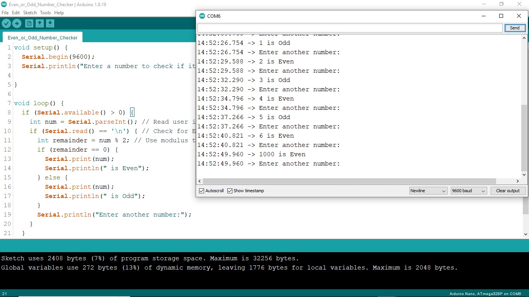Open the Help menu
Viewport: 529px width, 297px height.
click(x=59, y=13)
